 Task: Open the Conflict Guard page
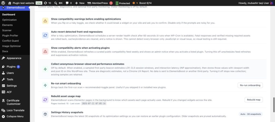point(10,41)
